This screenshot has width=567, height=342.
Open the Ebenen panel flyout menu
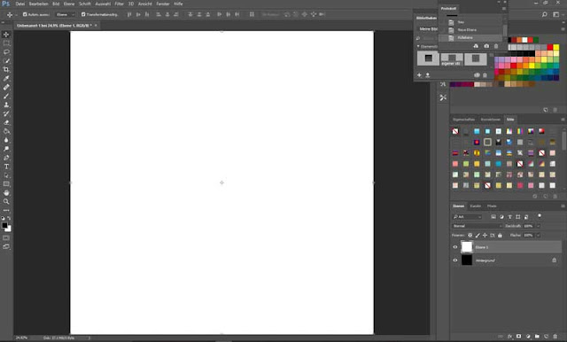point(563,206)
